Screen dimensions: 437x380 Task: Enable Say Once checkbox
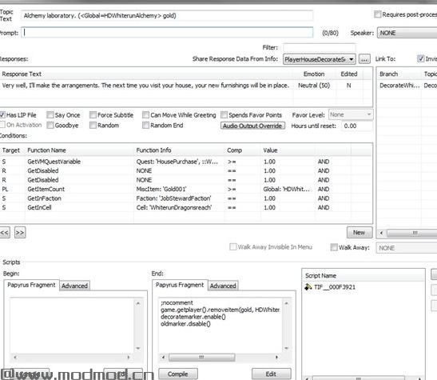(50, 115)
